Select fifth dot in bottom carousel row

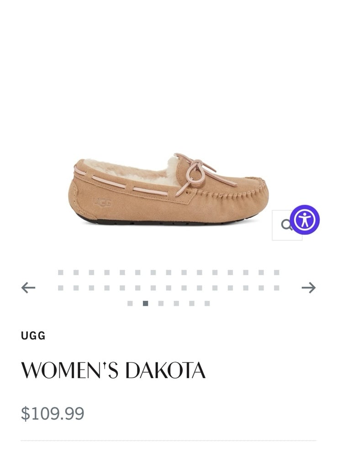(x=192, y=304)
